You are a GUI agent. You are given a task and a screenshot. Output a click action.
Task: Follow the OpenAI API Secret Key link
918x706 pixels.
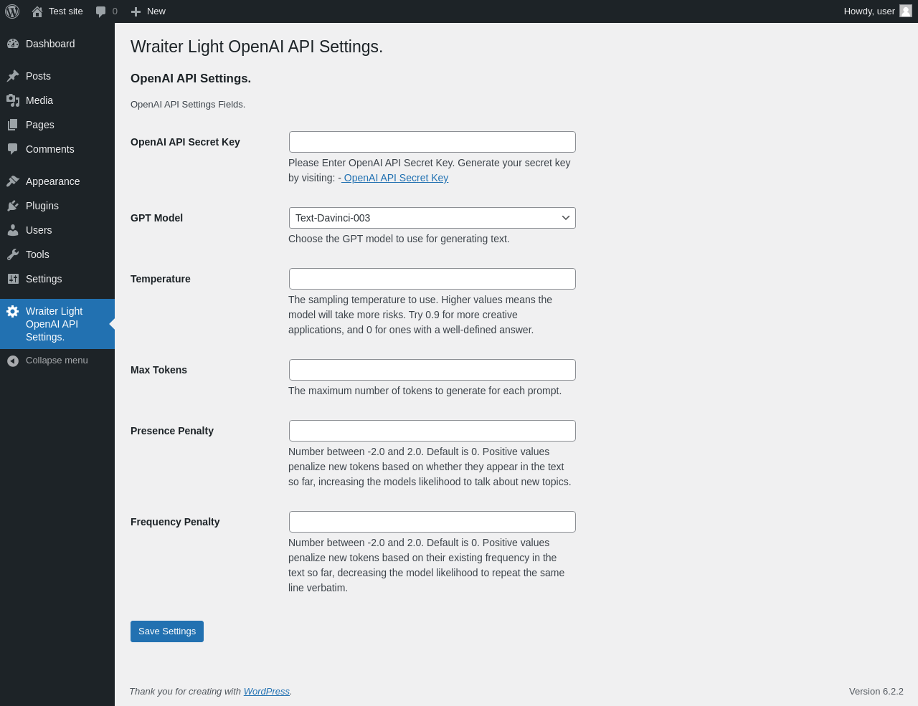pos(395,178)
